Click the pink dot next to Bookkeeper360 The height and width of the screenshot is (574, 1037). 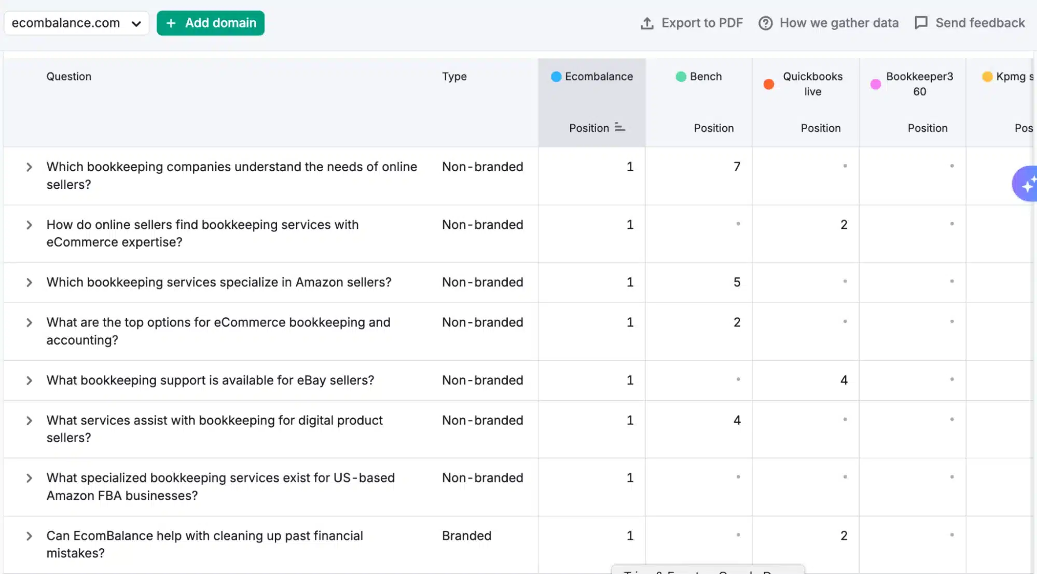coord(876,84)
